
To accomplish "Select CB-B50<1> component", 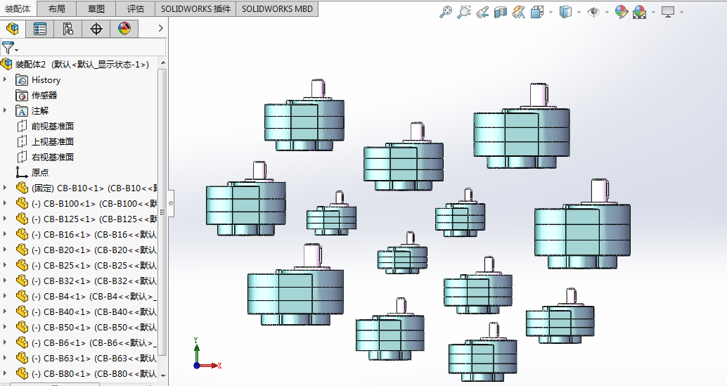I will pyautogui.click(x=94, y=327).
